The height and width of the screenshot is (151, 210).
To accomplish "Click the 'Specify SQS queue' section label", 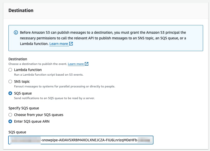I will pos(24,108).
